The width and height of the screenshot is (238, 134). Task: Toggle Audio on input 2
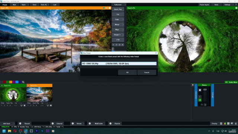tap(42, 105)
